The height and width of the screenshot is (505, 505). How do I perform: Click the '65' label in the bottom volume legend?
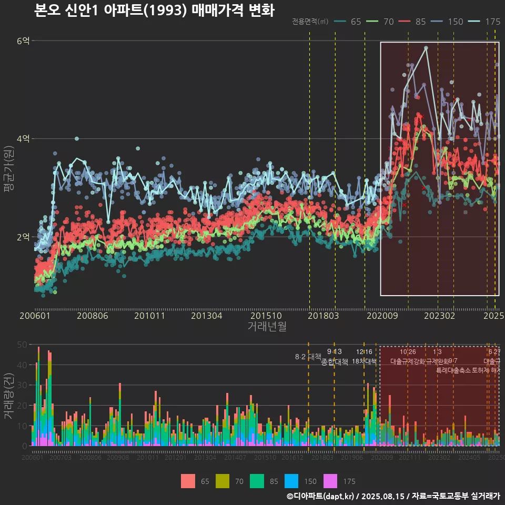tap(205, 481)
